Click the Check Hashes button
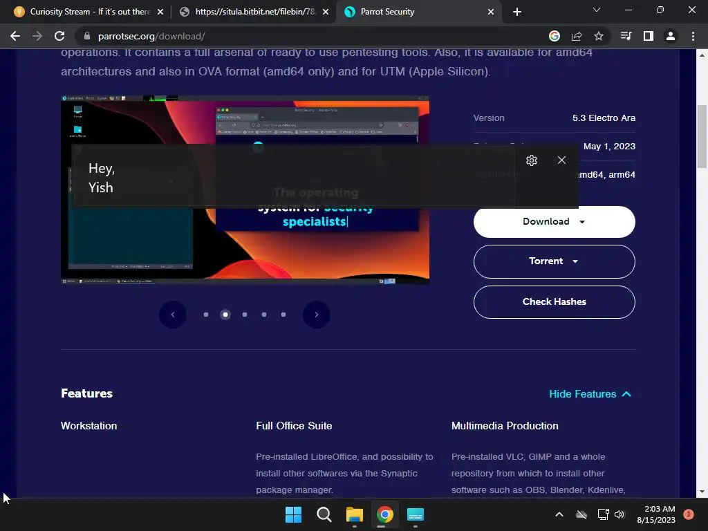 pyautogui.click(x=554, y=301)
